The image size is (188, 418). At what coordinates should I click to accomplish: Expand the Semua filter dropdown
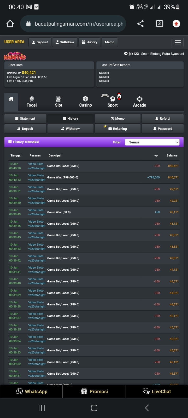pos(152,142)
